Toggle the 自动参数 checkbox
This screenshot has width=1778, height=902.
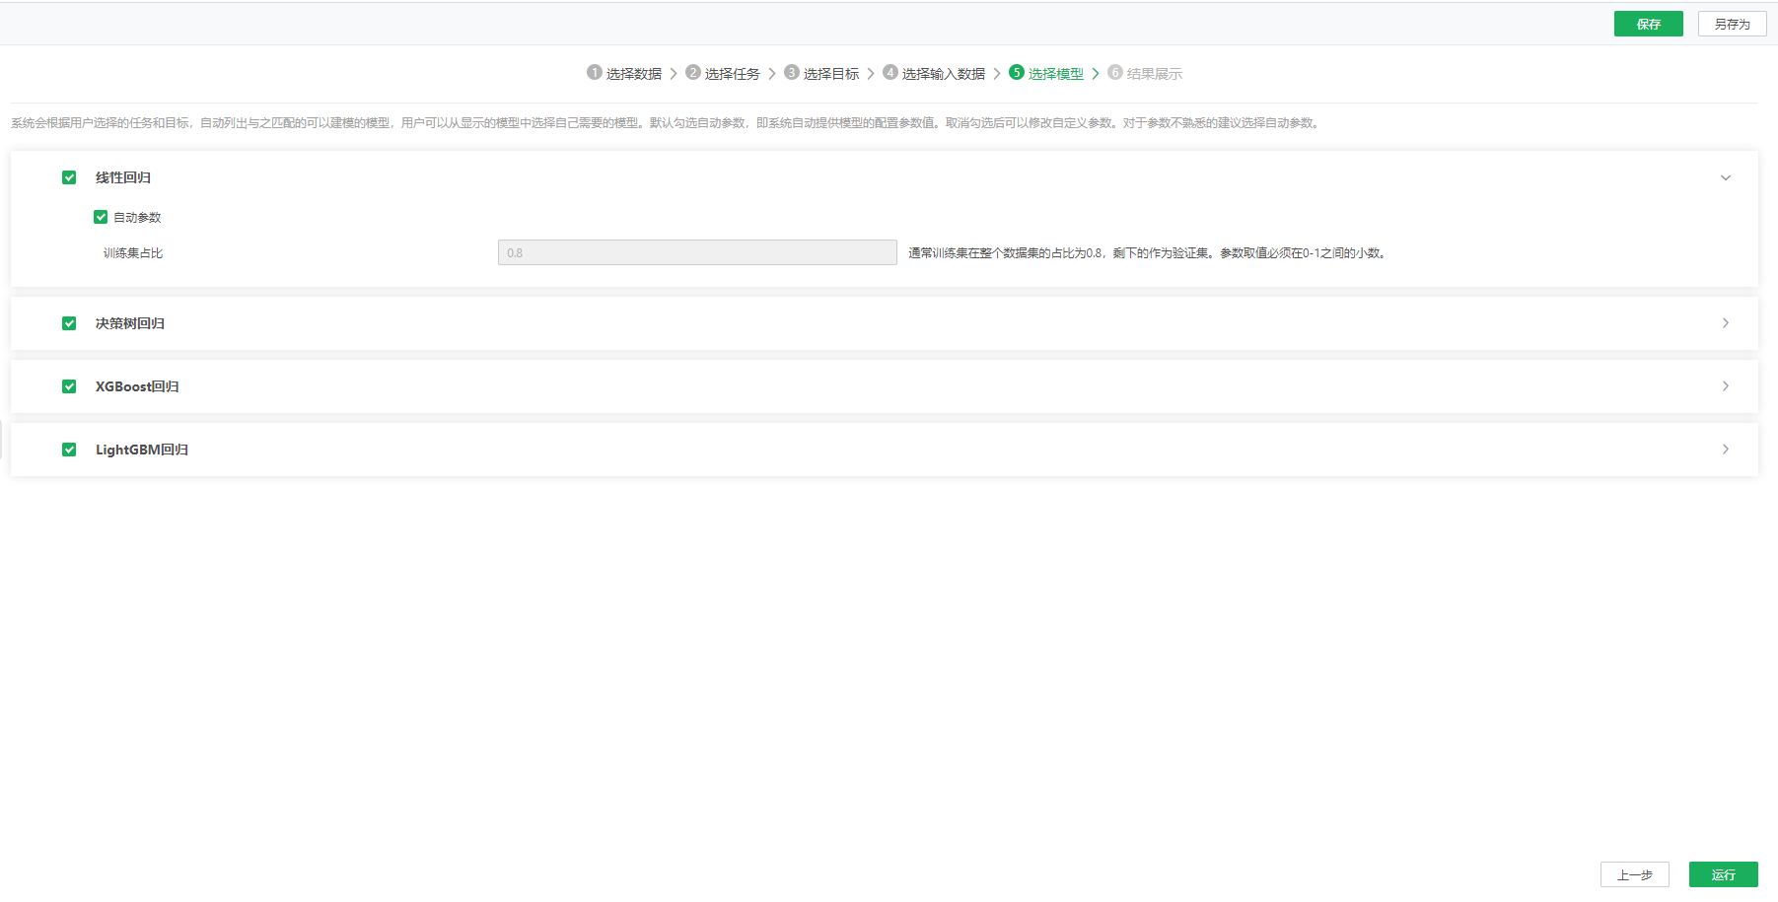pos(101,217)
